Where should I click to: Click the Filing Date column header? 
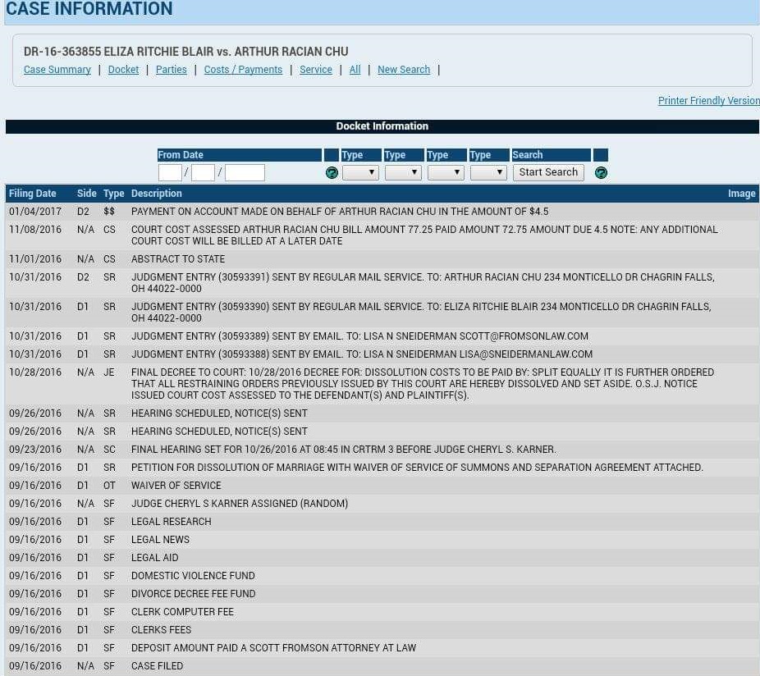[x=33, y=194]
